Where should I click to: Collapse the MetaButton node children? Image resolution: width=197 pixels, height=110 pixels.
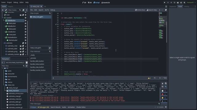(x=5, y=26)
